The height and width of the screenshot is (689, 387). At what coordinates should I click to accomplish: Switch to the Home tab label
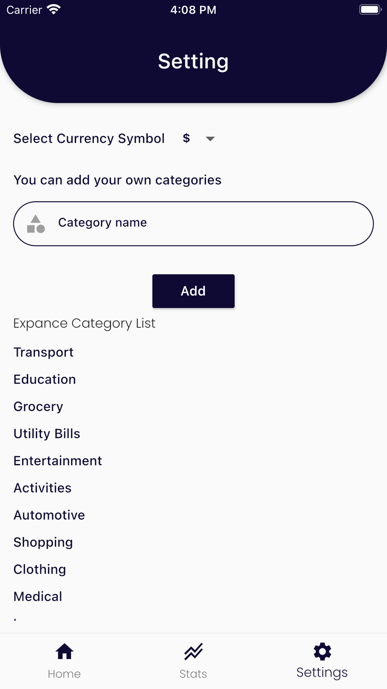click(64, 674)
